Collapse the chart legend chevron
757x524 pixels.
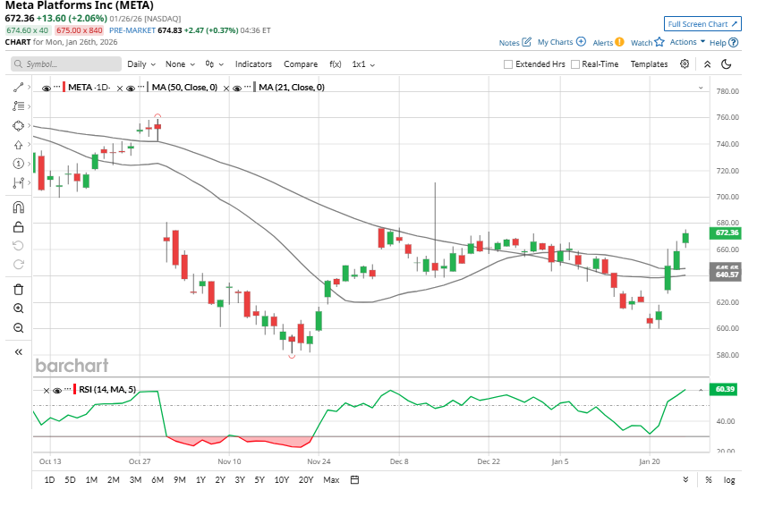[x=701, y=88]
